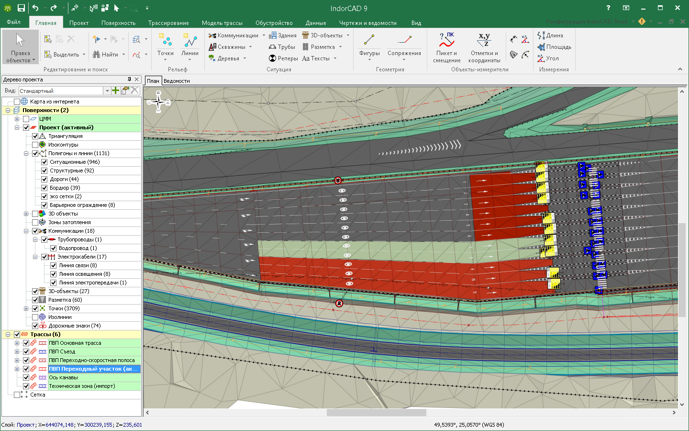Click the Трубы tool
Screen dimensions: 689x431
click(282, 47)
